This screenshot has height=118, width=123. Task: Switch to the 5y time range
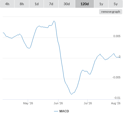click(x=115, y=4)
